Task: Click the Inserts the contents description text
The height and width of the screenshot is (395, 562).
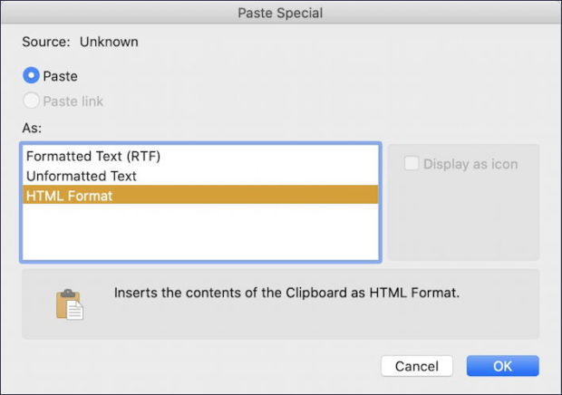Action: (287, 294)
